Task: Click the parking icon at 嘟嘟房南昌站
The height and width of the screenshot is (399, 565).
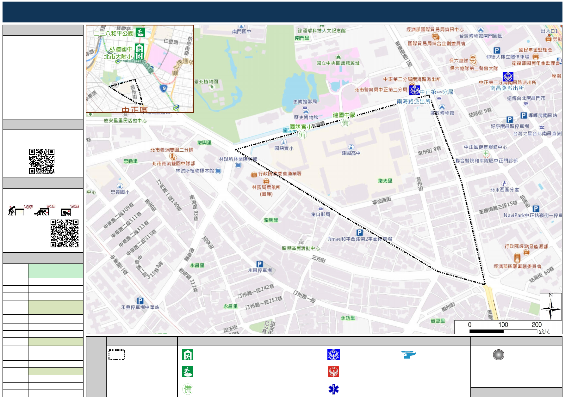Action: click(x=524, y=115)
